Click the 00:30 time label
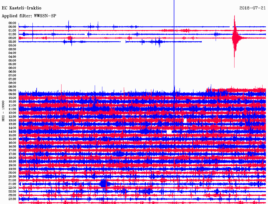The width and height of the screenshot is (268, 204). point(12,27)
